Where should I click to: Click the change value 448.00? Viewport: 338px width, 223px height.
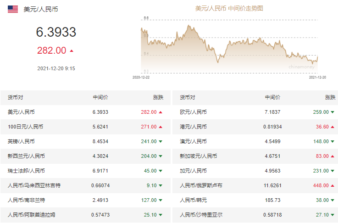[x=321, y=185]
